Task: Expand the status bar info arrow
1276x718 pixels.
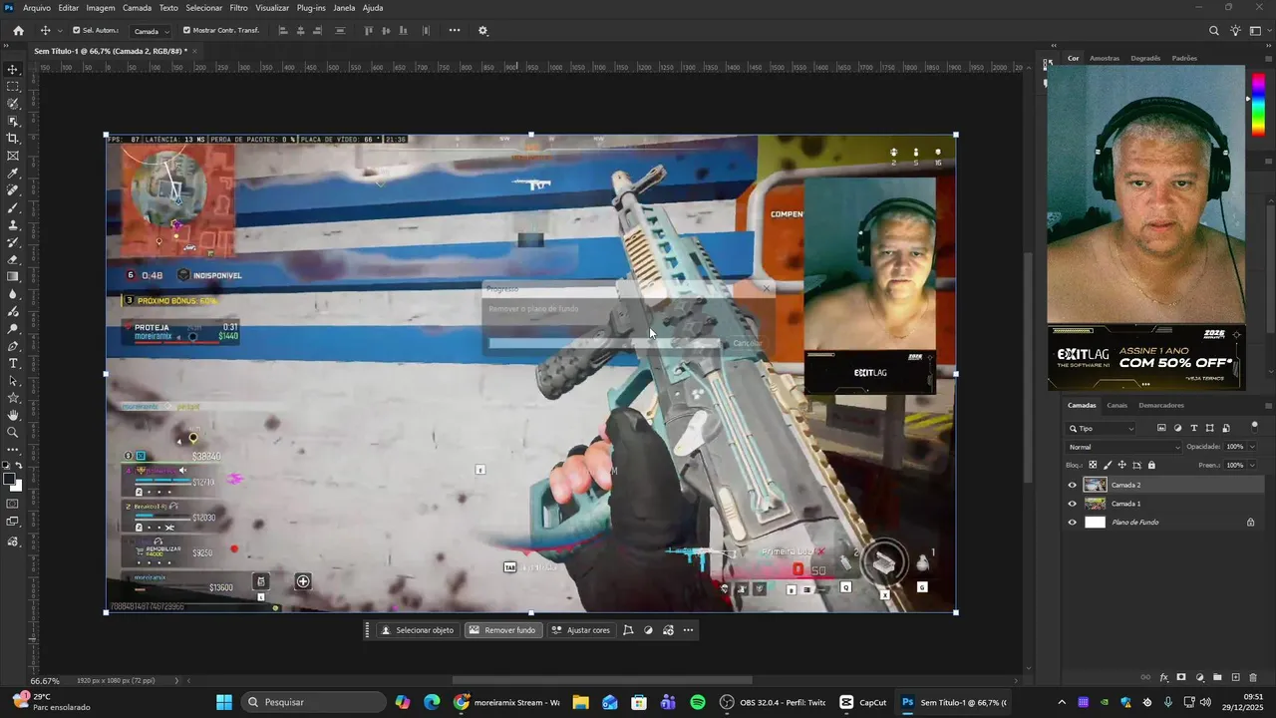Action: tap(177, 681)
